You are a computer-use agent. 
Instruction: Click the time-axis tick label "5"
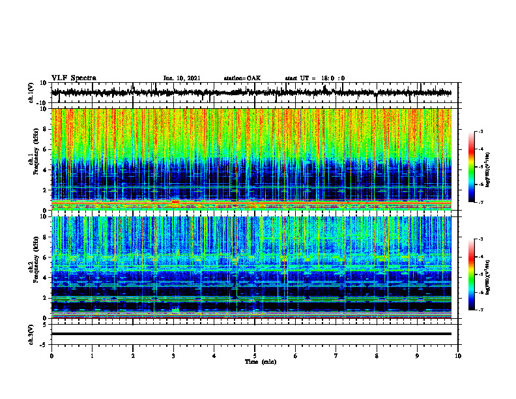255,356
